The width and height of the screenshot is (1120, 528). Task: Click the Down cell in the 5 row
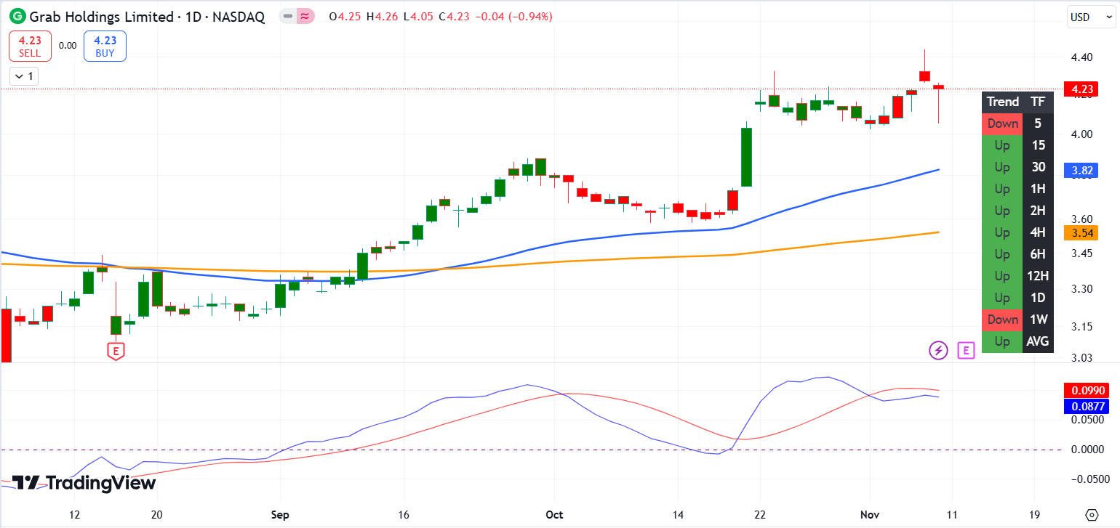point(1002,123)
